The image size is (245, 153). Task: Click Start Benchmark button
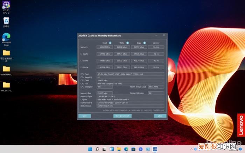coord(122,116)
